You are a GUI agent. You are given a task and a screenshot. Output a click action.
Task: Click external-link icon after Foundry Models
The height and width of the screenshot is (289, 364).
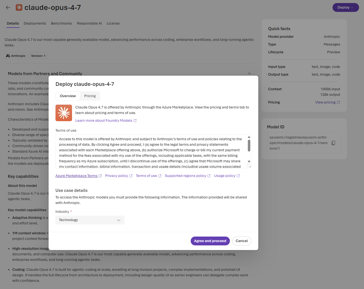[x=135, y=121]
